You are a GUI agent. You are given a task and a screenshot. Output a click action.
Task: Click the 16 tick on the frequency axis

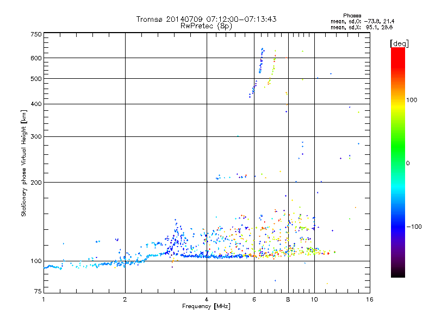(369, 299)
